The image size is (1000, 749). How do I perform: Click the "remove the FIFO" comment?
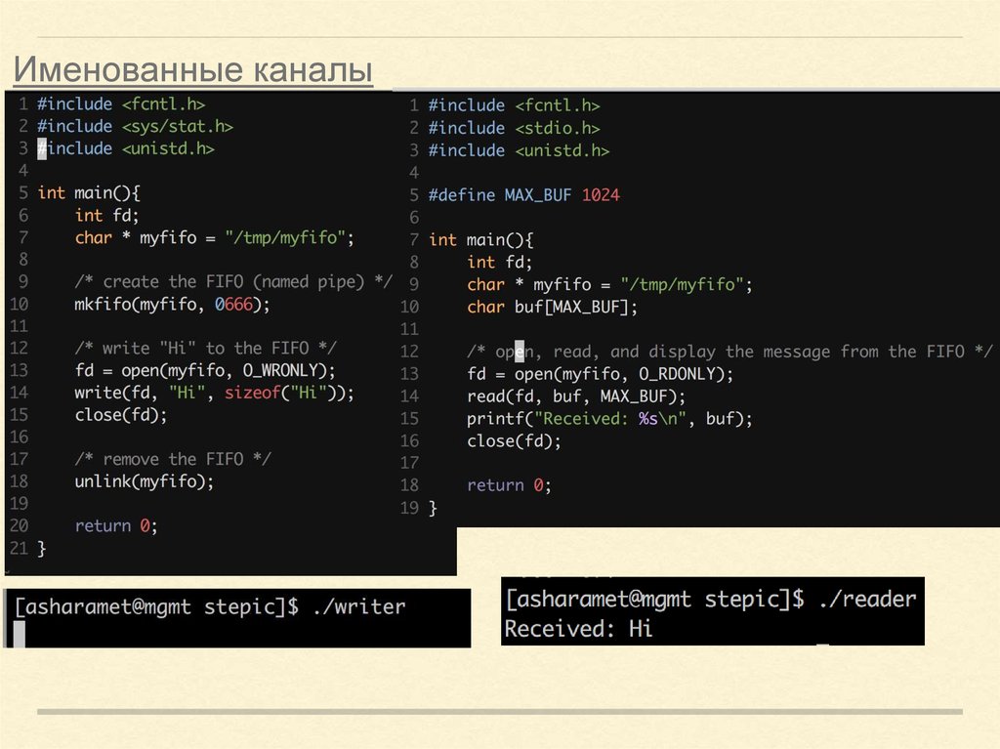point(173,459)
